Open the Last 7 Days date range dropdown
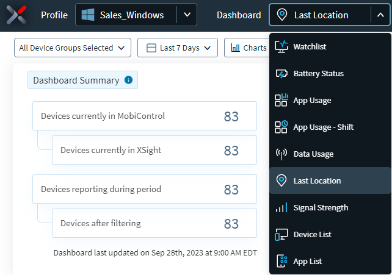 coord(178,48)
